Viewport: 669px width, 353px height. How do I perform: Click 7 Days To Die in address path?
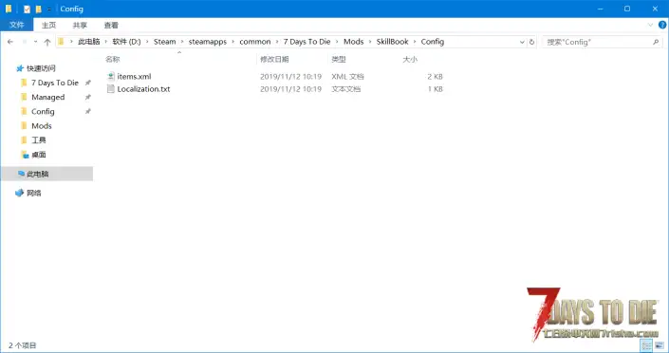307,42
